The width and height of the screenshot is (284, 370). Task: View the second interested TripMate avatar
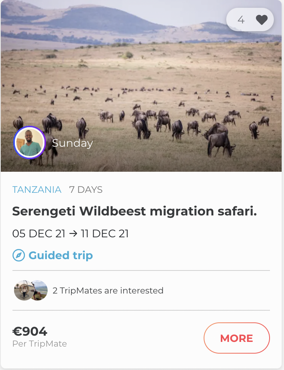coord(39,290)
